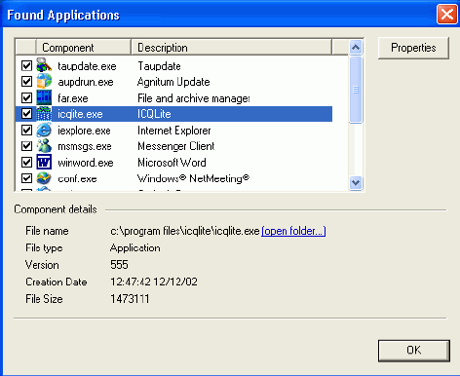This screenshot has width=460, height=376.
Task: Click the scrollbar down arrow
Action: [x=356, y=182]
